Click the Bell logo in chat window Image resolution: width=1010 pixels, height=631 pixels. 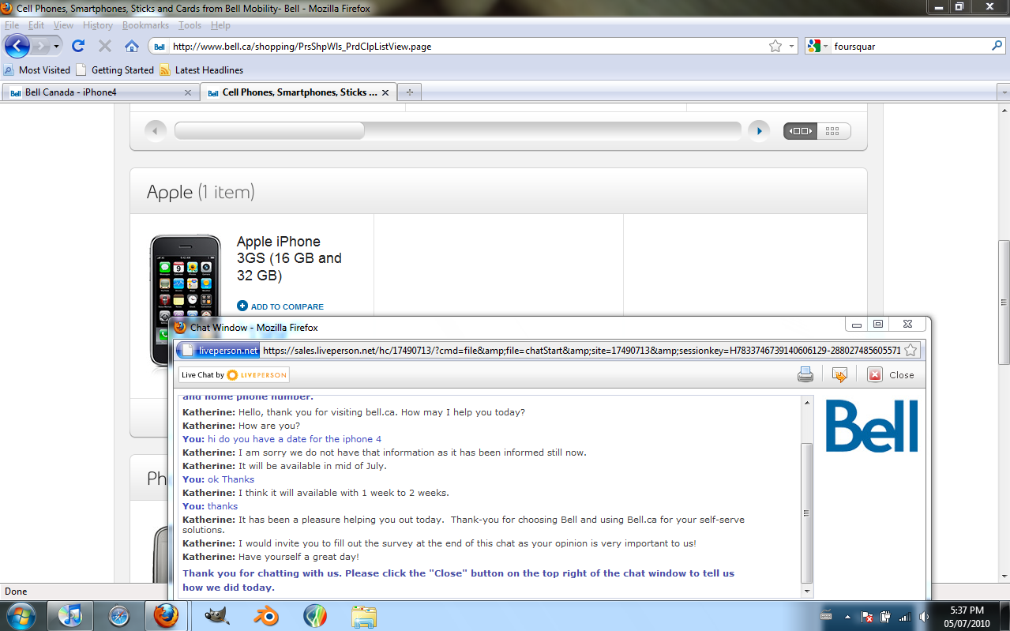872,426
